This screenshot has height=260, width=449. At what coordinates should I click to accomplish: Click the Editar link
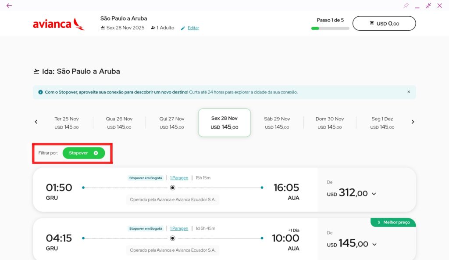[193, 28]
